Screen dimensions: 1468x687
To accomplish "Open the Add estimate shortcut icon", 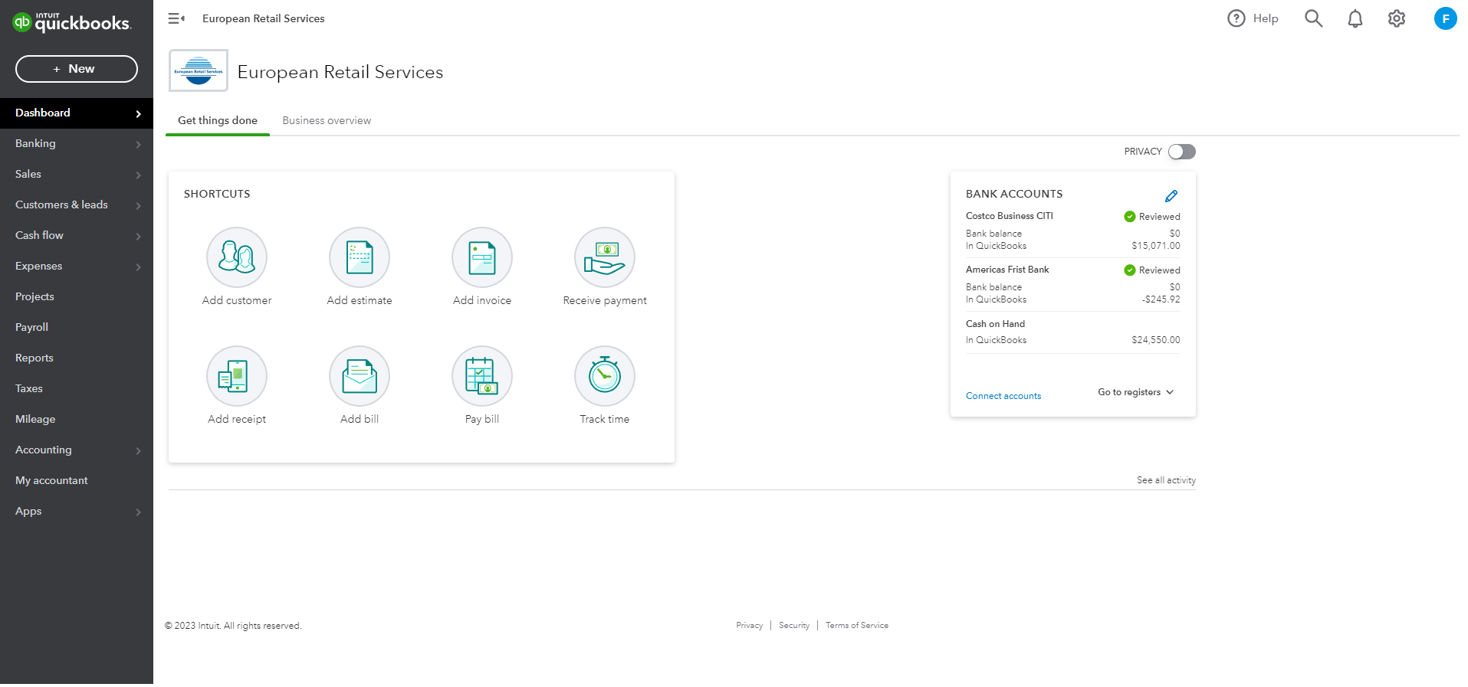I will (360, 257).
